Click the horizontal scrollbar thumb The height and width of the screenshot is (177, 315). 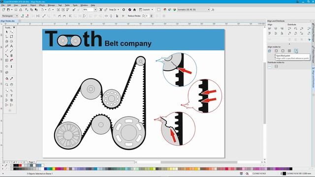(199, 162)
